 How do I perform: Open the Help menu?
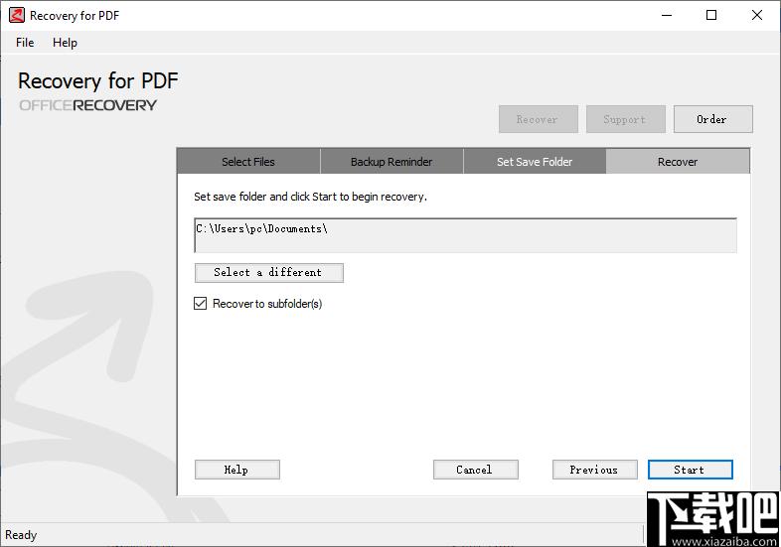65,43
